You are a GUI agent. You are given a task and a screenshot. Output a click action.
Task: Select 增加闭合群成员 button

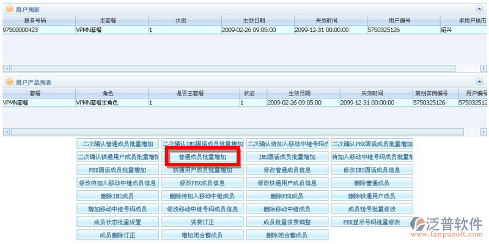point(202,235)
